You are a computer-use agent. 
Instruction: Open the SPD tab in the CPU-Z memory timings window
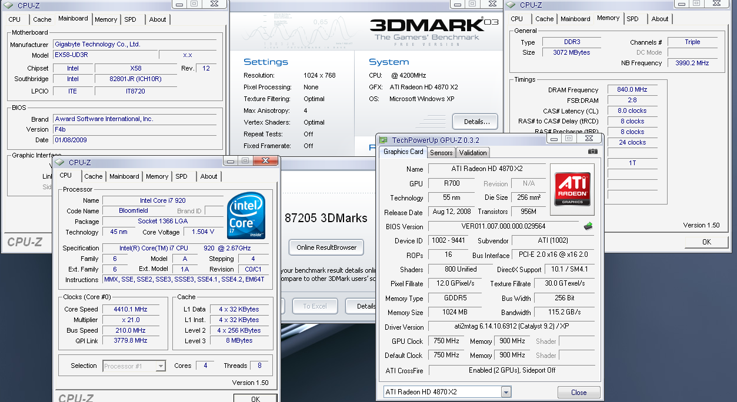(x=632, y=19)
